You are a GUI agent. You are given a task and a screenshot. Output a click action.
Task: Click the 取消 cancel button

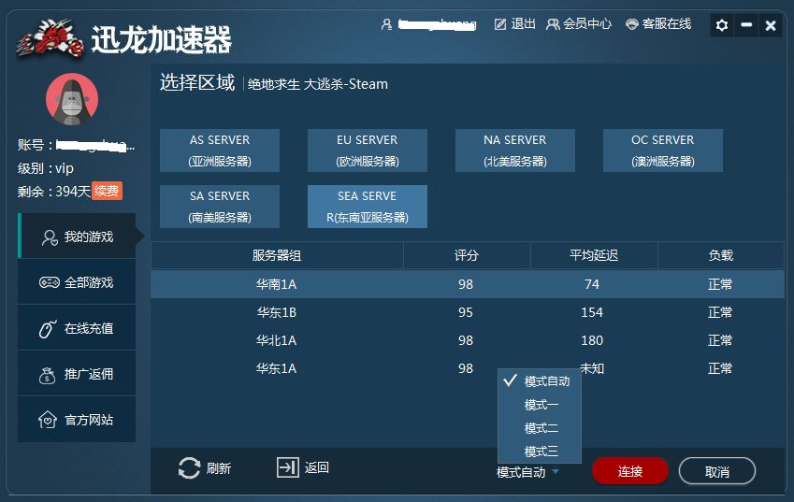click(717, 471)
